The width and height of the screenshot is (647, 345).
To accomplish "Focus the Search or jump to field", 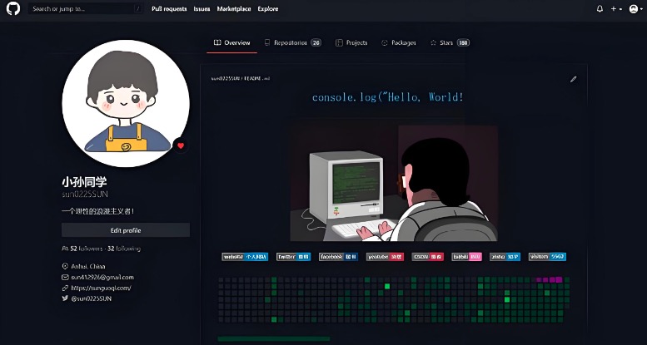I will [85, 8].
